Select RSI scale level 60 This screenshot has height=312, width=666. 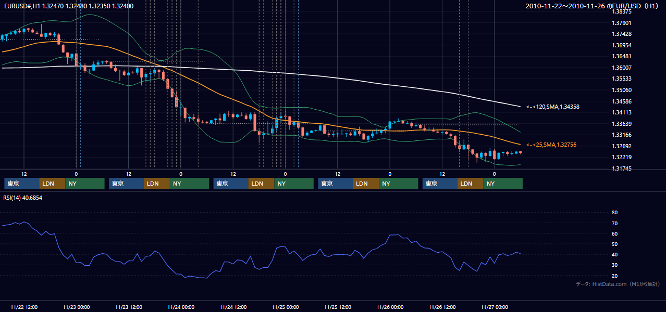[614, 233]
